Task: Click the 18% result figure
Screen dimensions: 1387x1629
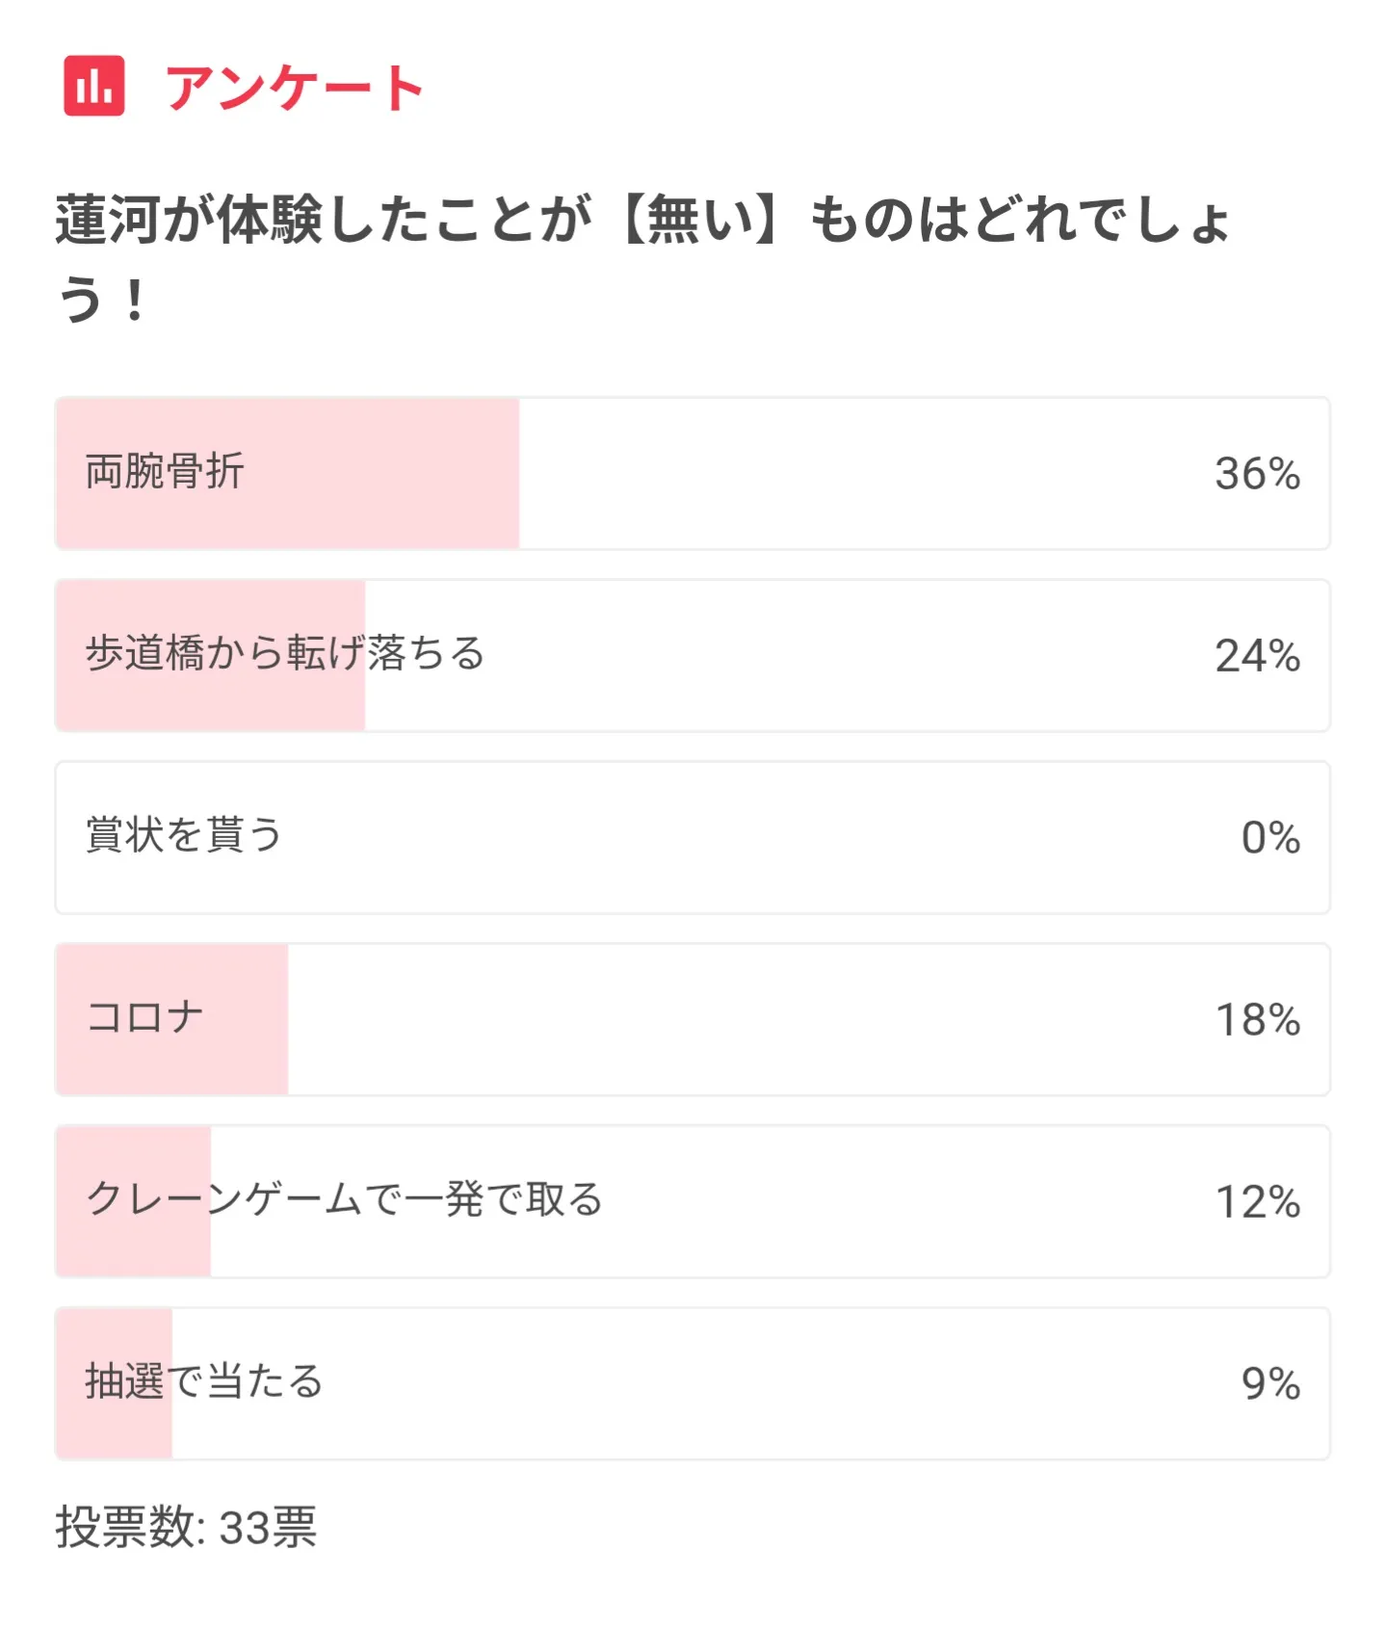Action: 1257,1020
